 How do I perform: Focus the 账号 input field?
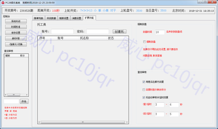pyautogui.click(x=62, y=31)
